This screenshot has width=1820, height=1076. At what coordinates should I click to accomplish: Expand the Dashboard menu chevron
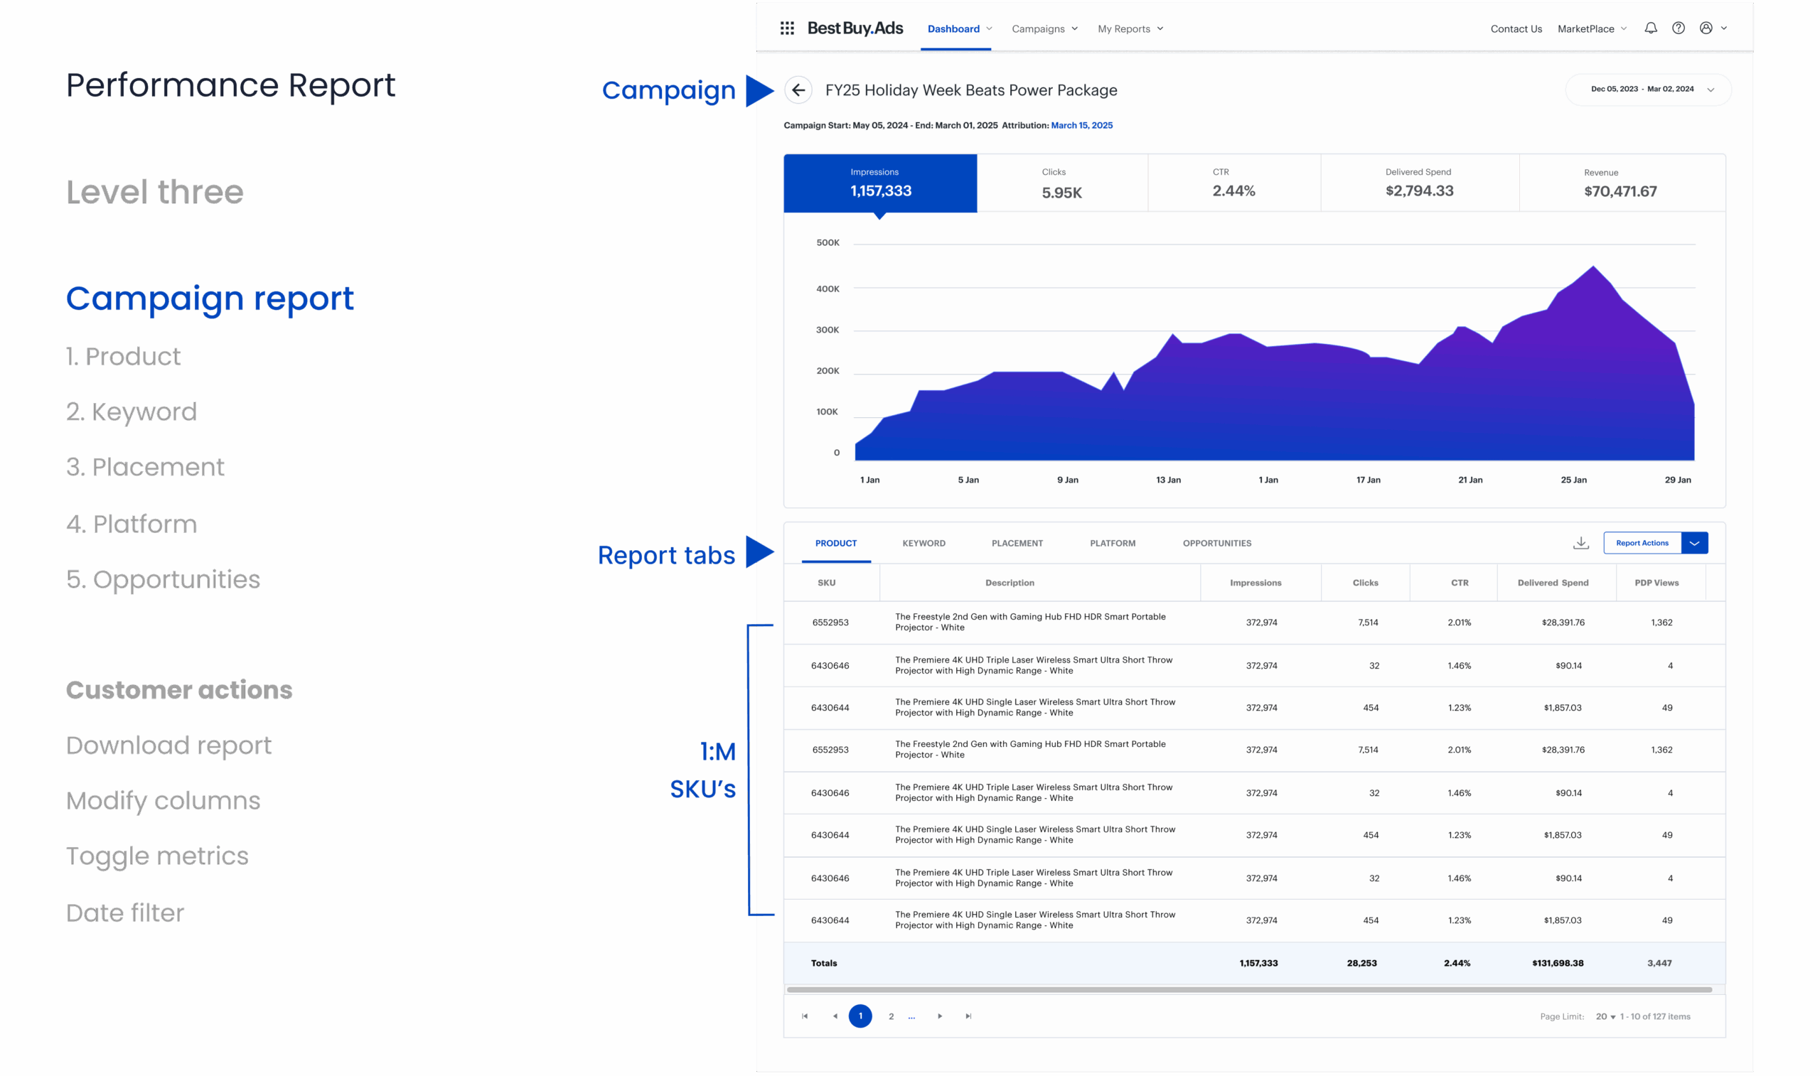[x=989, y=29]
